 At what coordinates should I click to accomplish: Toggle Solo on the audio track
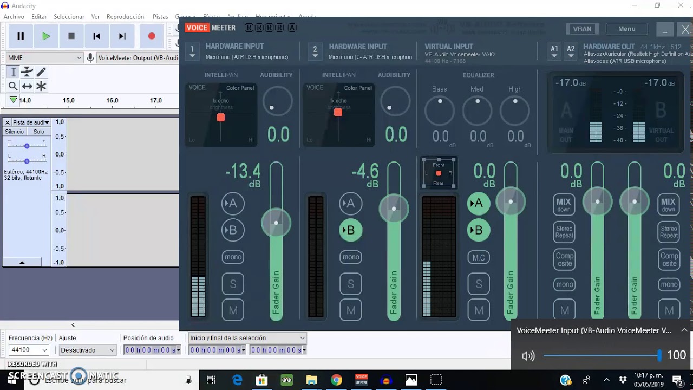coord(39,132)
